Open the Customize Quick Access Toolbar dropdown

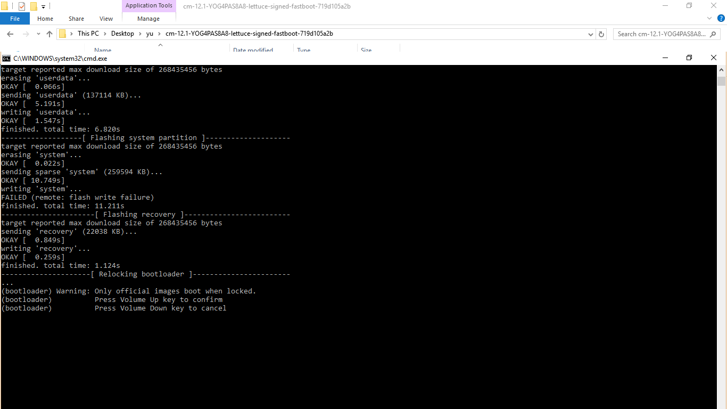tap(43, 7)
